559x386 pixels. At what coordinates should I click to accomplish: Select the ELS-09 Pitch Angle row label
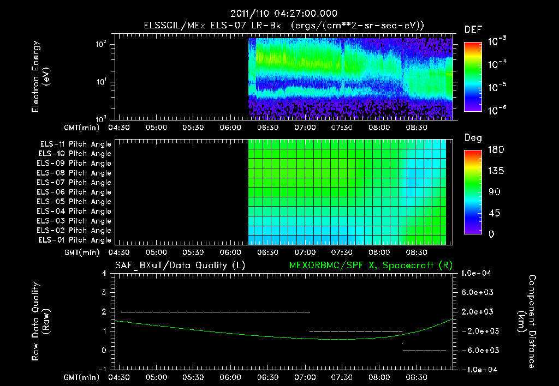click(x=74, y=163)
